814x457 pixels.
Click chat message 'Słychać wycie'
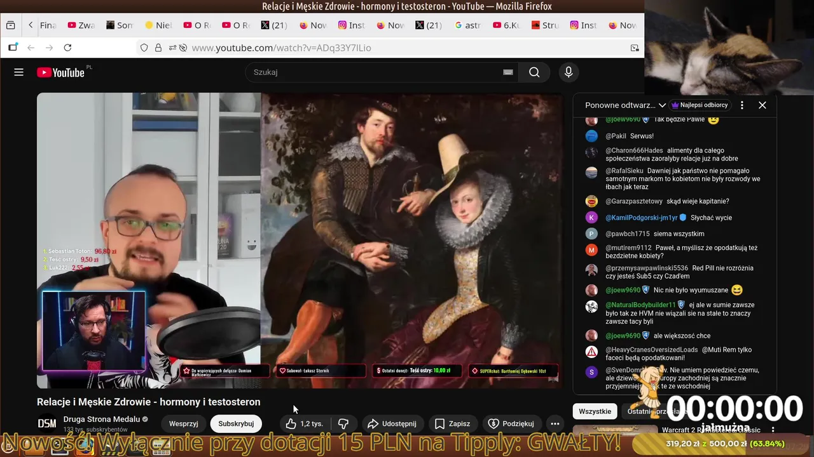[x=711, y=218]
